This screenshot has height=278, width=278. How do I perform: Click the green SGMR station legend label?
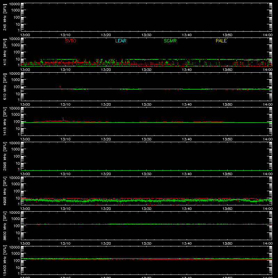[x=170, y=41]
